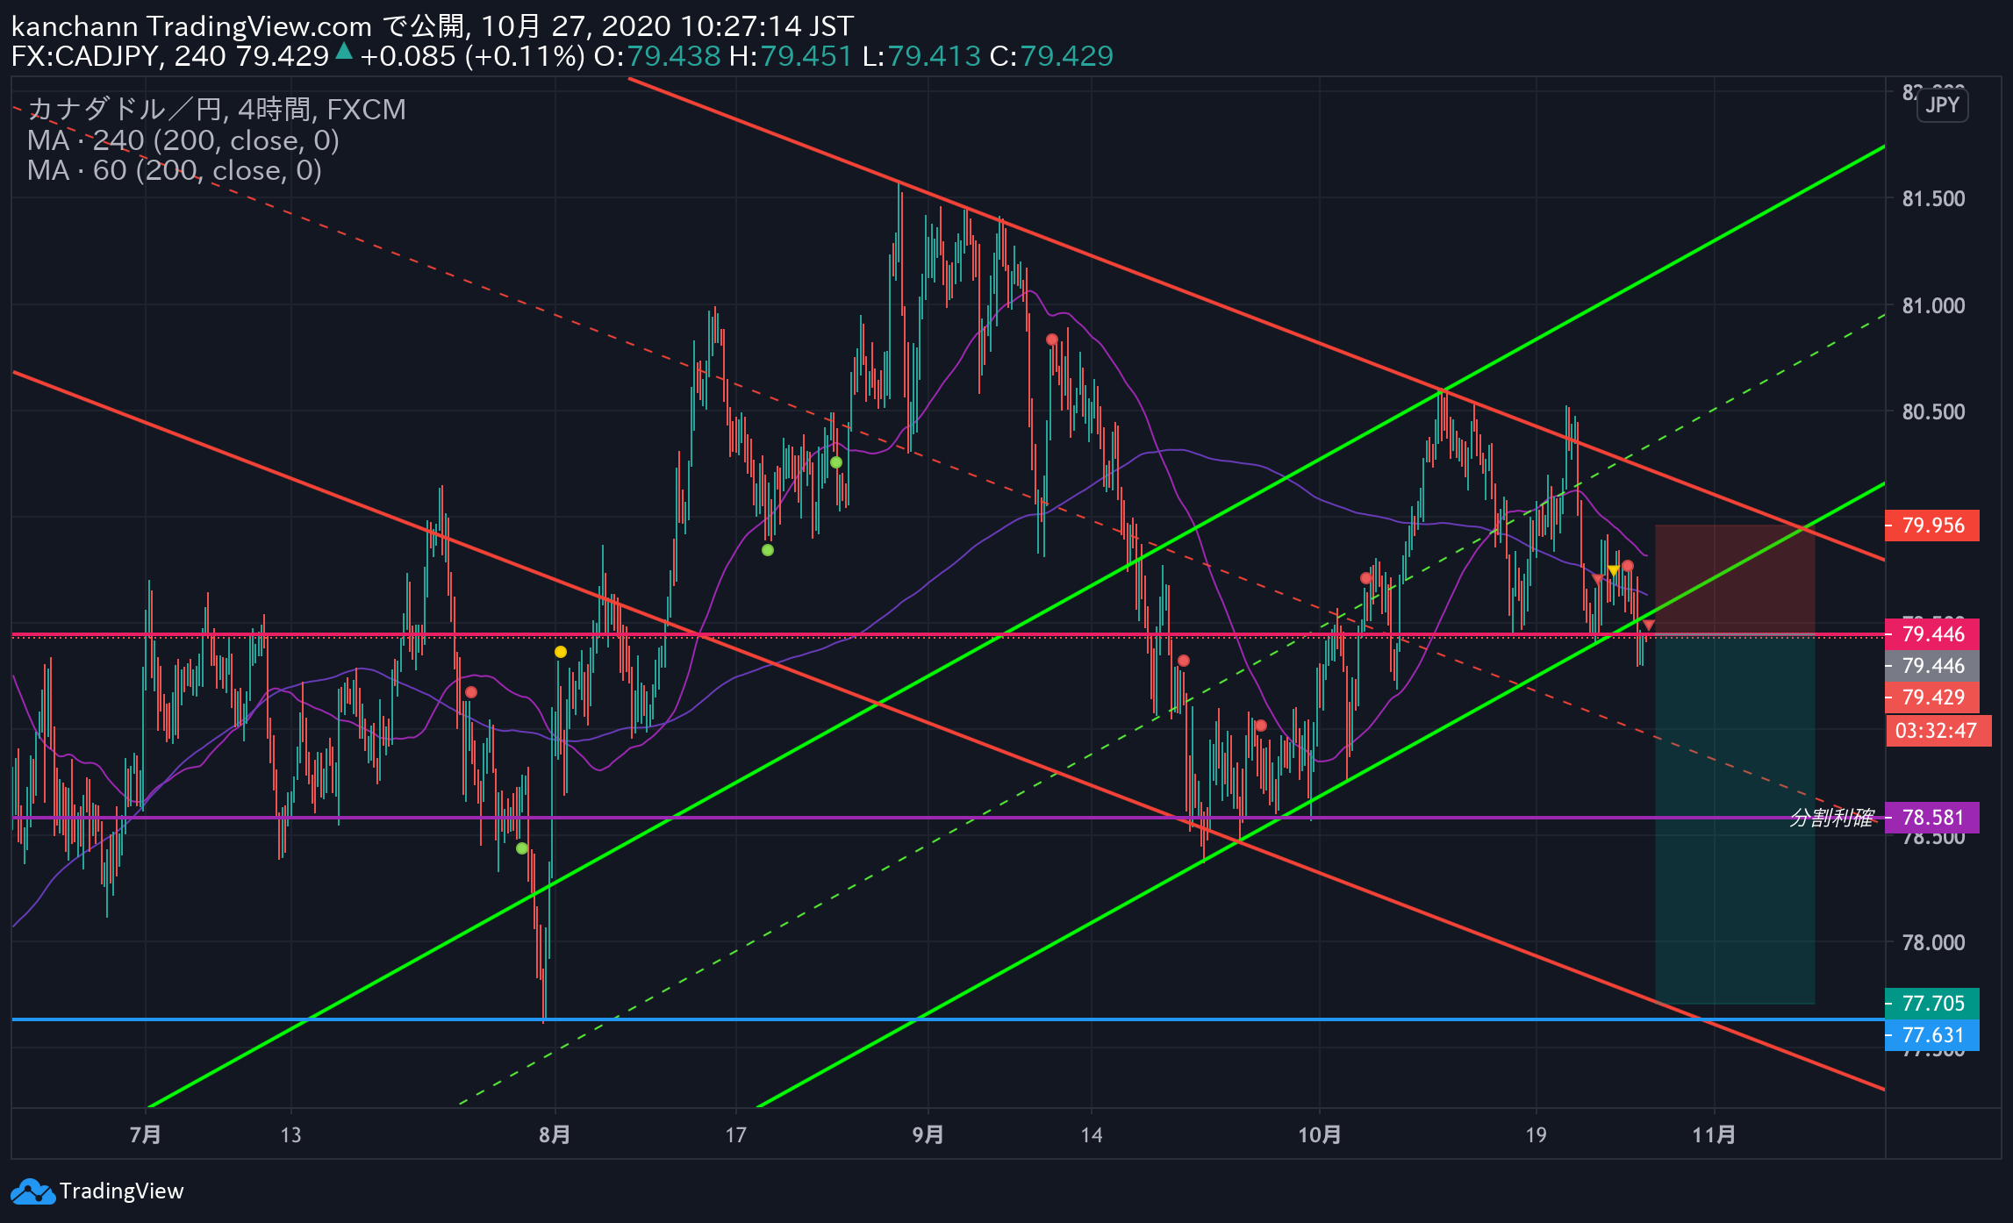Screen dimensions: 2013x1223
Task: Click the green dot marker below 17 August candles
Action: (768, 550)
